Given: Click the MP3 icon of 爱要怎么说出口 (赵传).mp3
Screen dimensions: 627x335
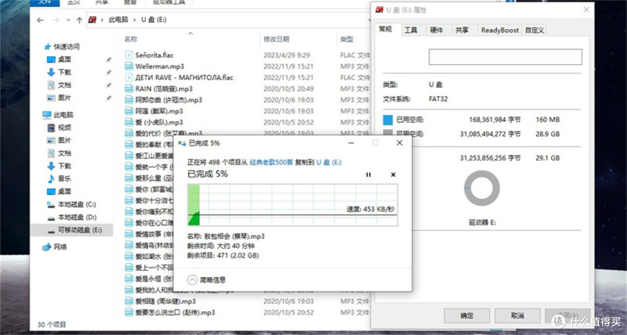Looking at the screenshot, I should (129, 312).
